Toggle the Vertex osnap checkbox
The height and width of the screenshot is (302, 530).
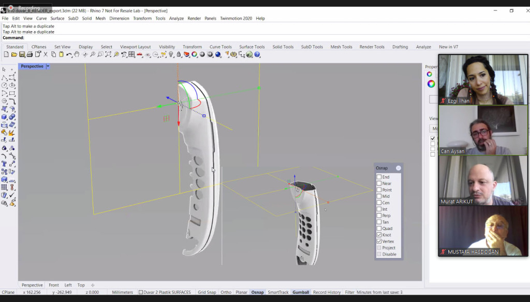coord(379,241)
